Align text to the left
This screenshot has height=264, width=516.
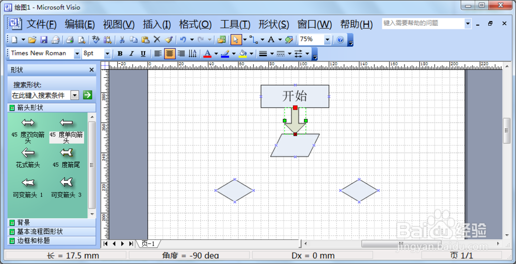pos(158,54)
